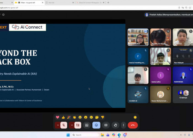193x138 pixels.
Task: Click the browser address bar URL
Action: coord(9,8)
